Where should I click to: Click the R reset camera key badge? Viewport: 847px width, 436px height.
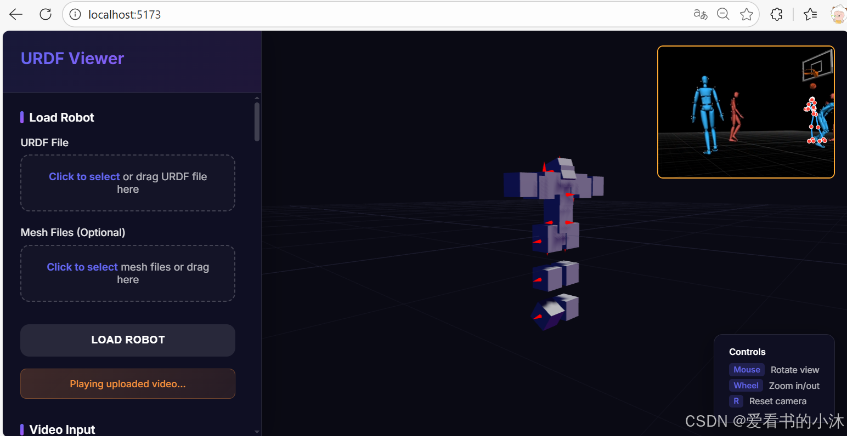pos(736,401)
